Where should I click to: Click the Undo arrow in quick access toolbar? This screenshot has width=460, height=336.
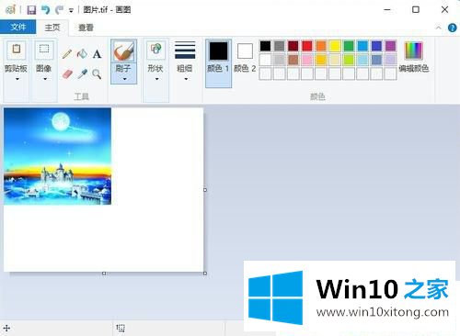point(46,10)
